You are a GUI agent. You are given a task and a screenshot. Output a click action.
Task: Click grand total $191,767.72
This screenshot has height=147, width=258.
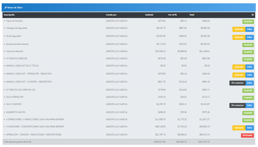pyautogui.click(x=204, y=142)
